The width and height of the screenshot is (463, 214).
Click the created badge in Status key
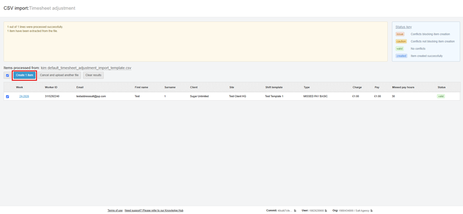[401, 56]
